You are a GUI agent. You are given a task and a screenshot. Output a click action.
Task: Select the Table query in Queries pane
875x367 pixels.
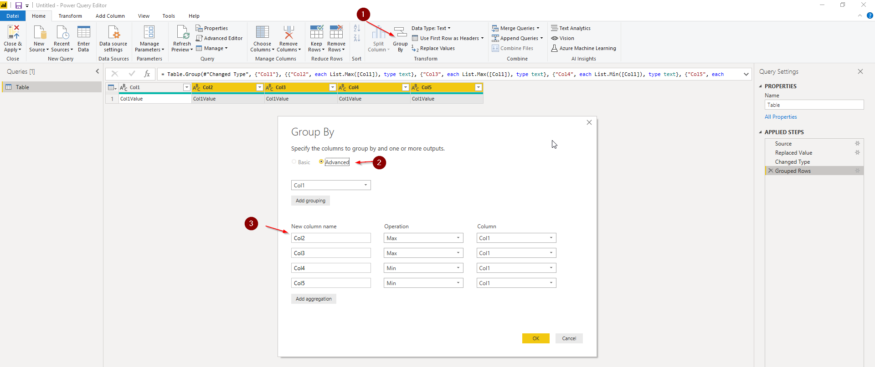51,87
